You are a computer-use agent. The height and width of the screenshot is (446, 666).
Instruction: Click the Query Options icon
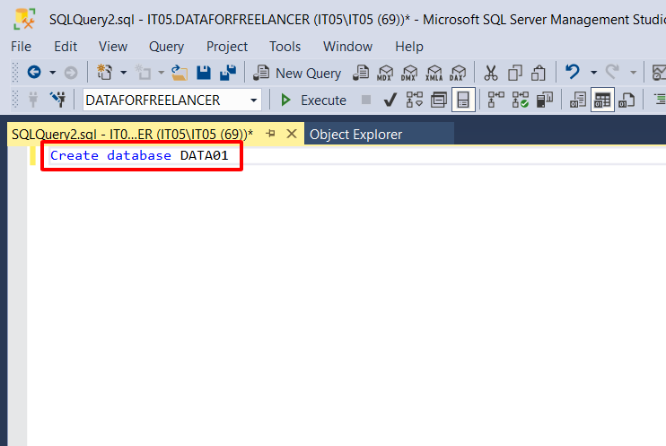439,101
